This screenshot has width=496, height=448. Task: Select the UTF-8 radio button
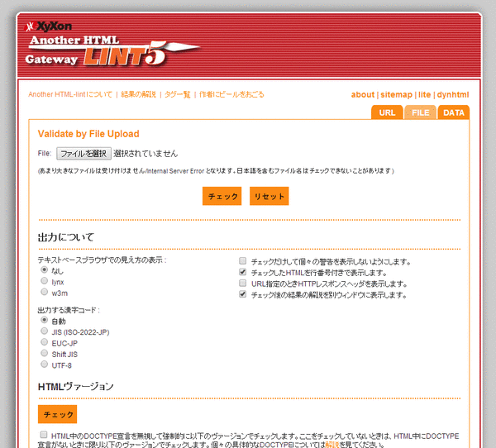[45, 365]
